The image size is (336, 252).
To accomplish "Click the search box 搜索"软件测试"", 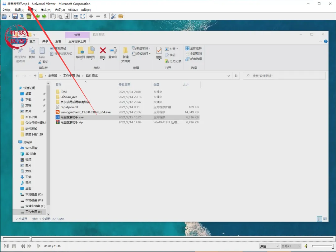I will point(284,76).
